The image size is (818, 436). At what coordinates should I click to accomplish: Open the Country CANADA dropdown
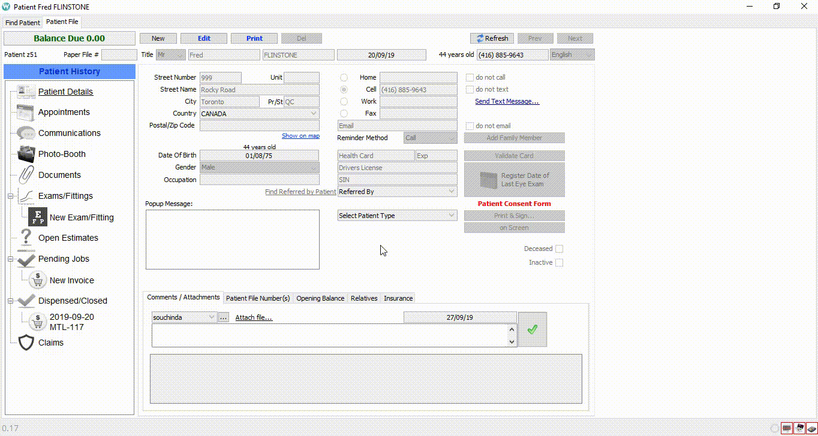(x=259, y=113)
